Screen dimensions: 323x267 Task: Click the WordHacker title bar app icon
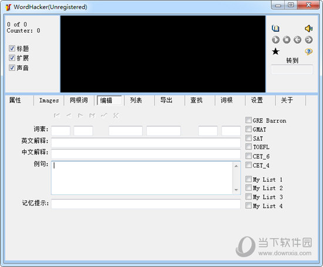tap(8, 7)
